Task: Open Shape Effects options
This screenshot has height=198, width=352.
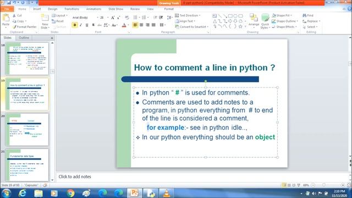Action: 284,27
